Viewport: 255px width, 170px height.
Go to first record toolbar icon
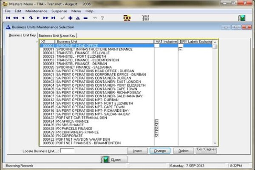pos(8,18)
